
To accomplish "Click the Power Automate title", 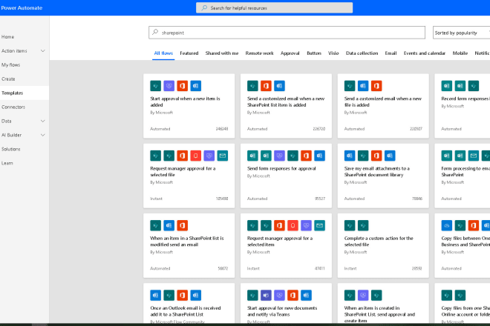I will [x=22, y=8].
